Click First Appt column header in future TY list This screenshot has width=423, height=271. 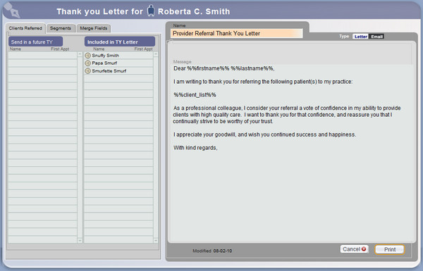coord(60,49)
